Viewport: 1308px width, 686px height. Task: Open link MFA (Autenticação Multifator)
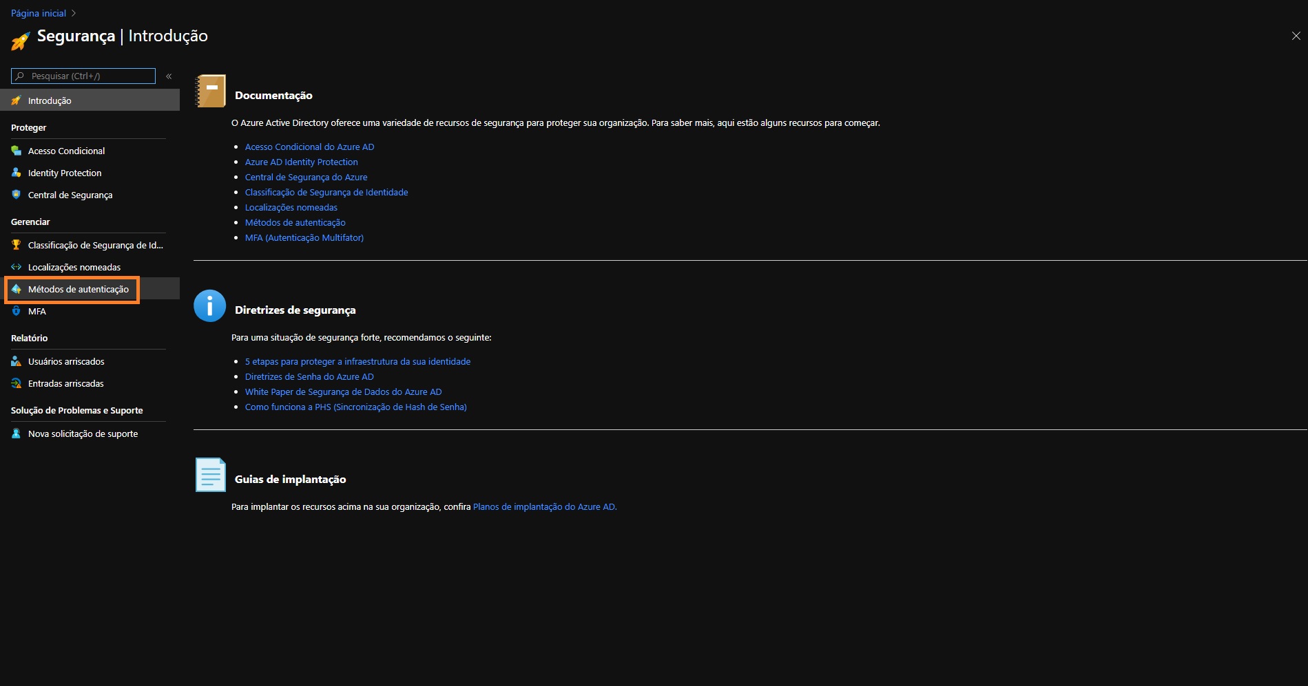304,237
